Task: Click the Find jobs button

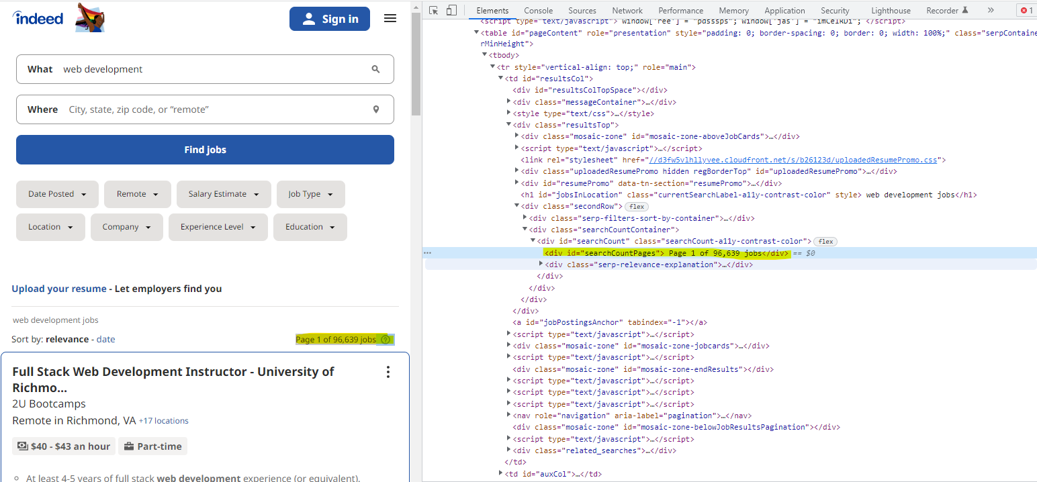Action: (x=205, y=150)
